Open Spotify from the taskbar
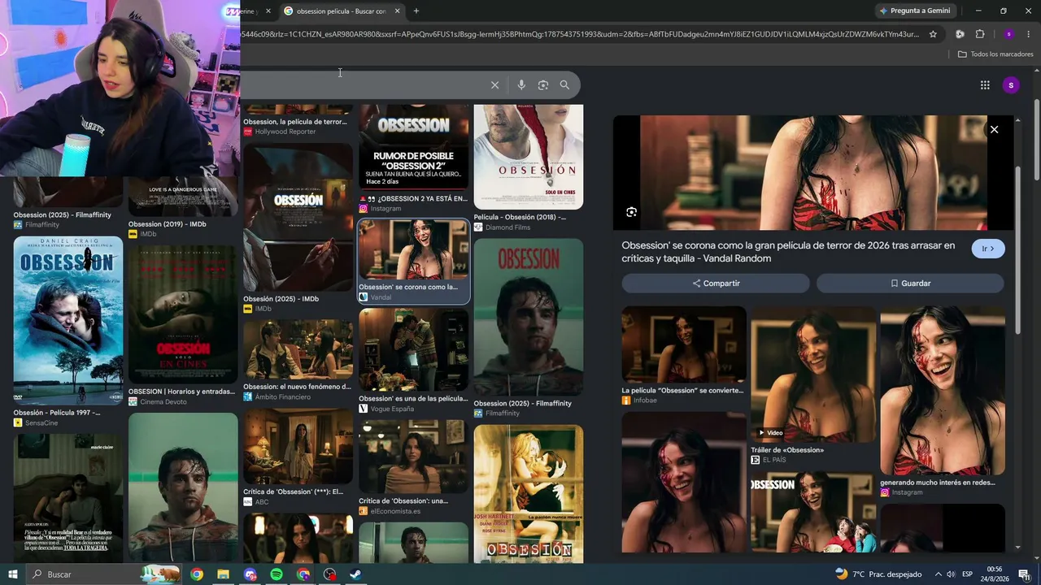The width and height of the screenshot is (1041, 585). pos(277,574)
